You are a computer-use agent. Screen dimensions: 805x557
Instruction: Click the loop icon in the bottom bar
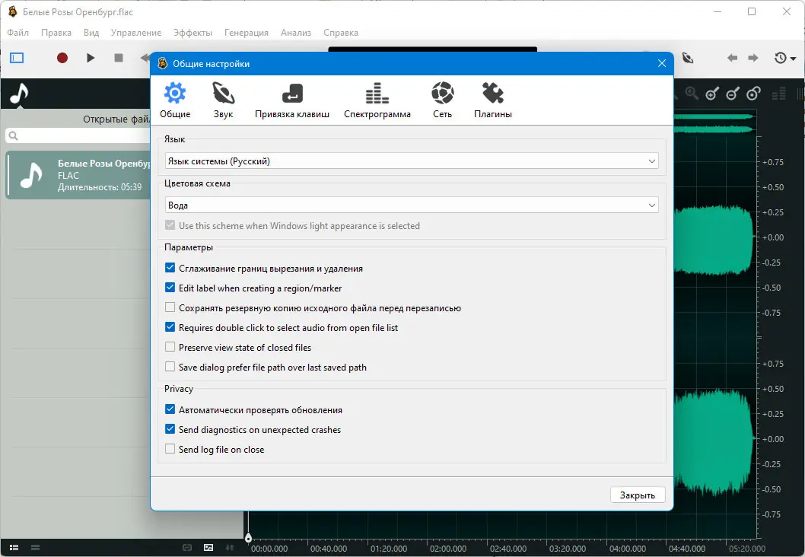tap(187, 548)
